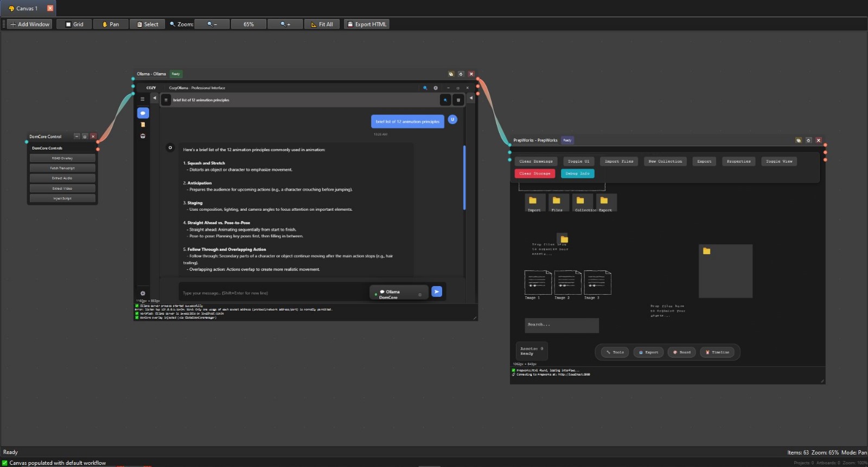Click the chat vertical scrollbar

pos(464,178)
